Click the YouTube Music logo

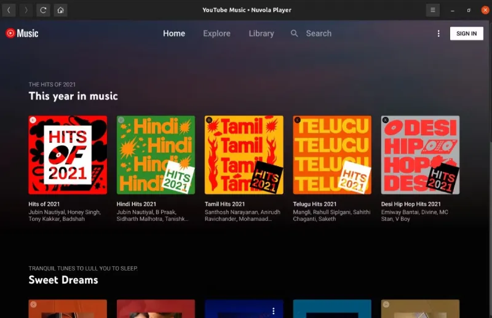(22, 33)
